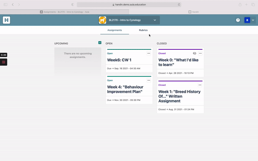Click the recording timer 0:00
This screenshot has width=258, height=161.
pos(3,55)
